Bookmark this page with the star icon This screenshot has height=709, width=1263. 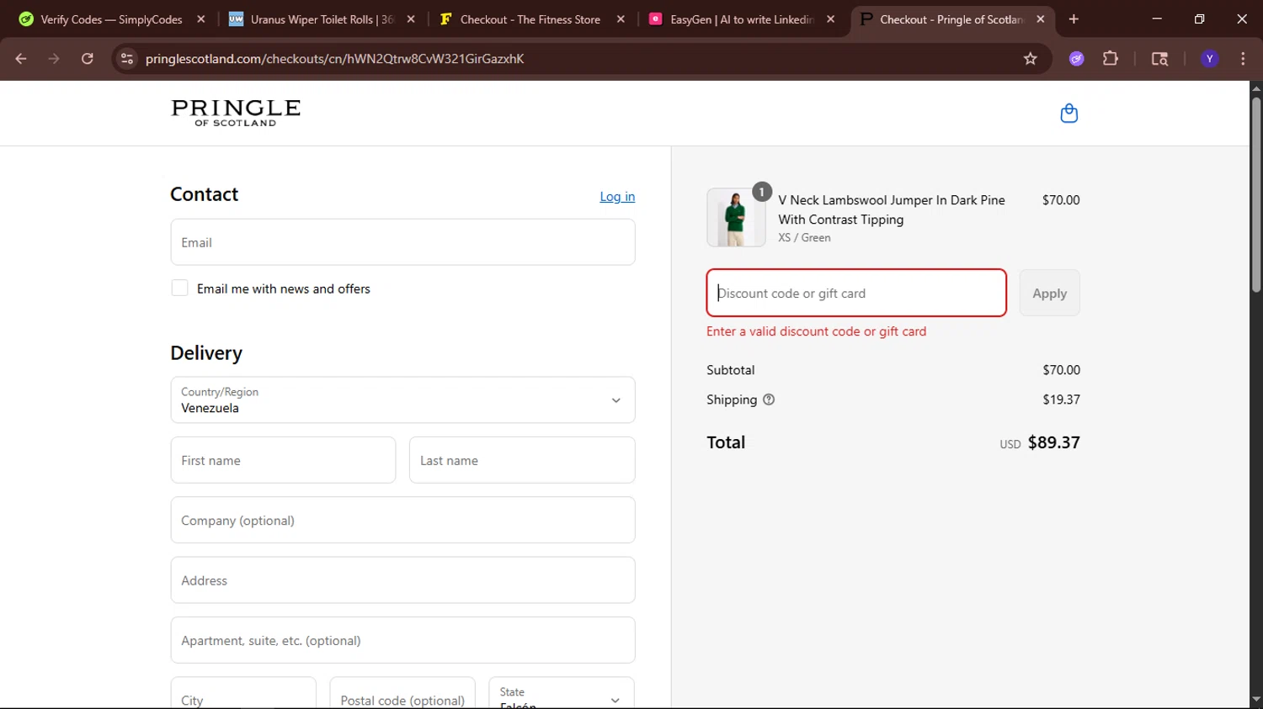pyautogui.click(x=1030, y=58)
